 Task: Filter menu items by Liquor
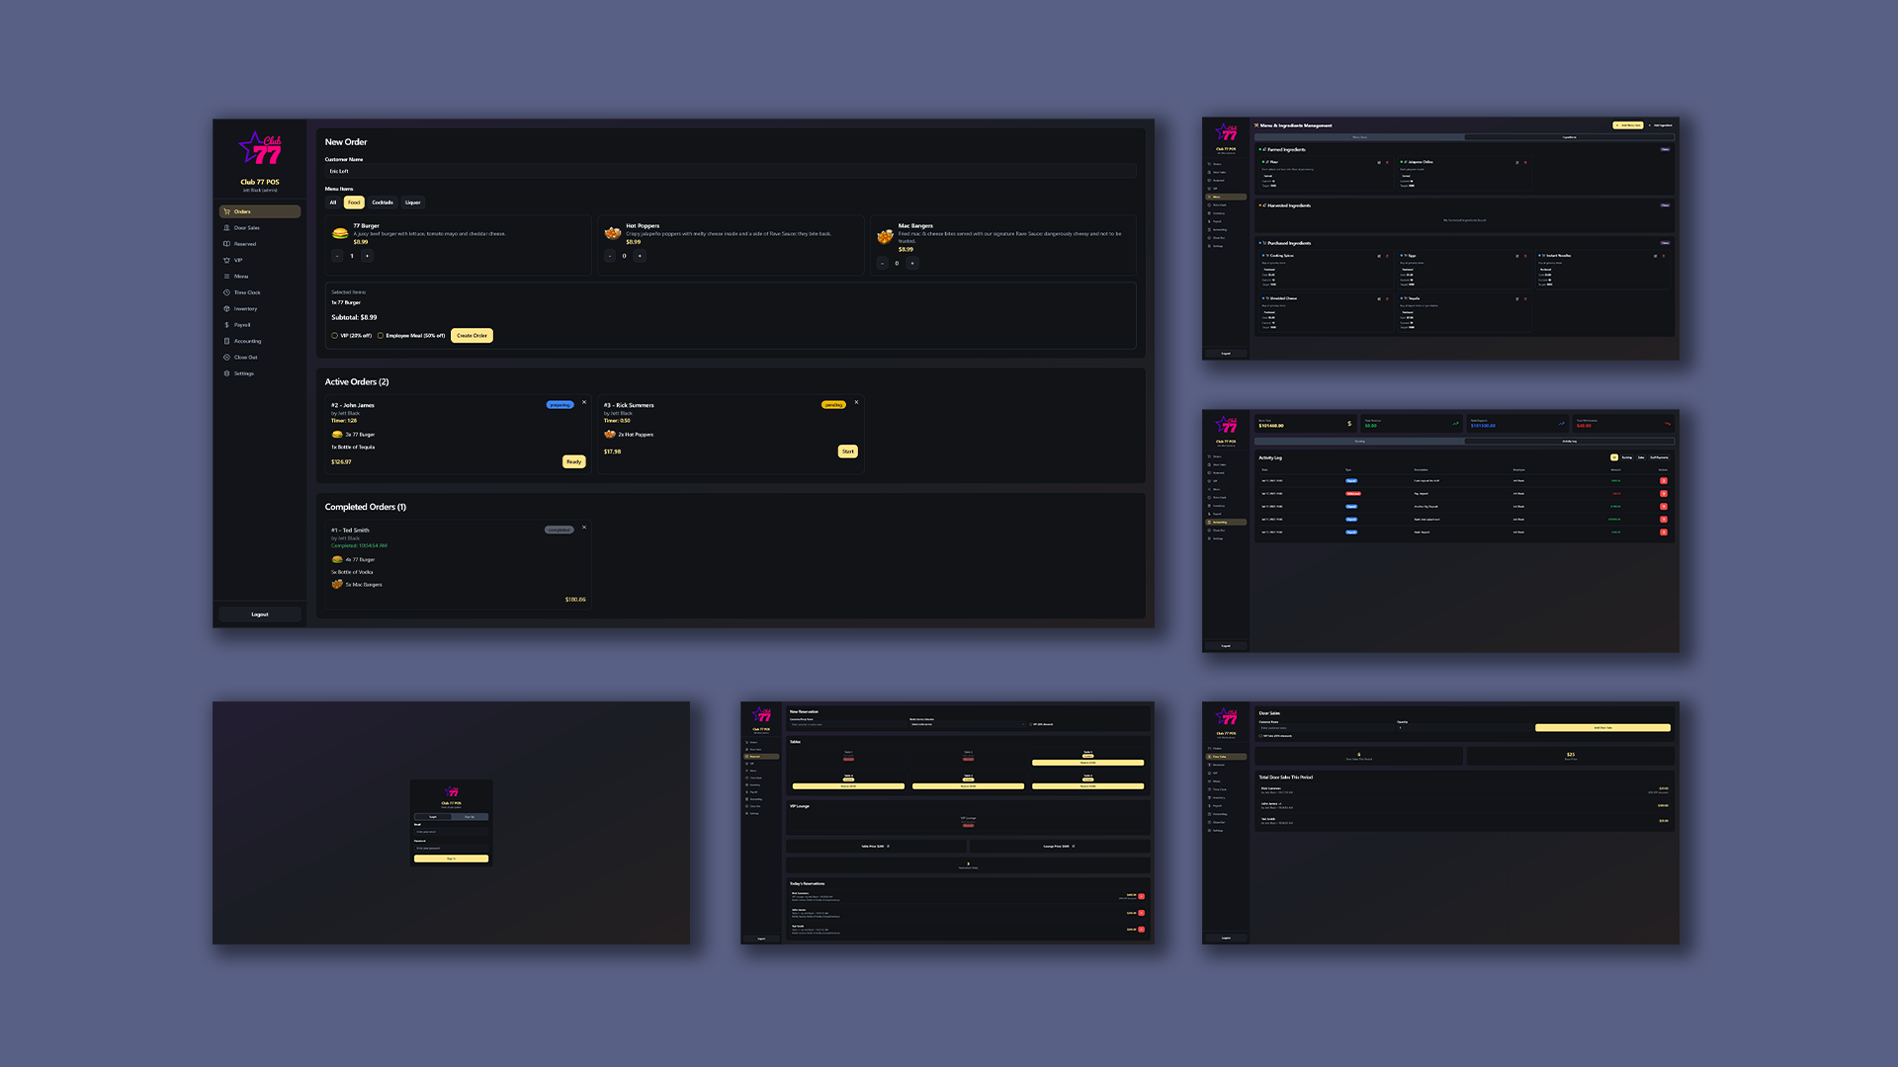pyautogui.click(x=412, y=203)
